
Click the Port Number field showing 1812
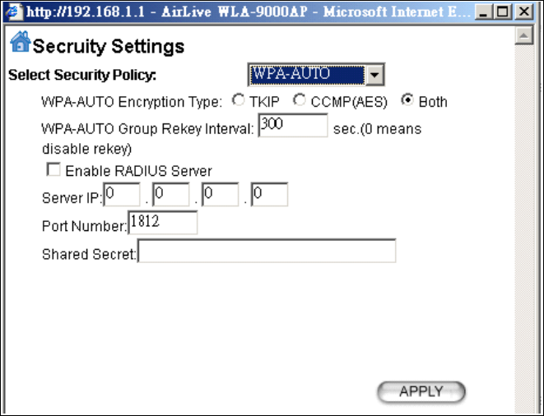click(x=163, y=223)
